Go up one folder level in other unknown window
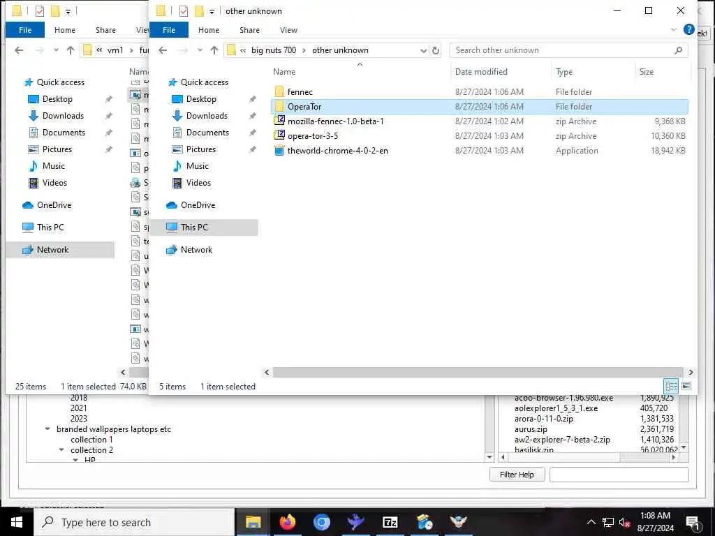The height and width of the screenshot is (536, 715). [214, 50]
